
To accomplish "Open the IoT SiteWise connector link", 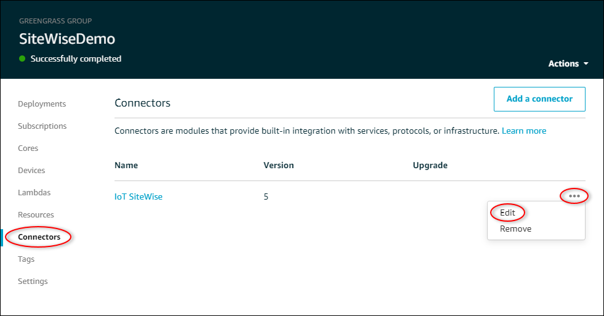I will point(139,197).
